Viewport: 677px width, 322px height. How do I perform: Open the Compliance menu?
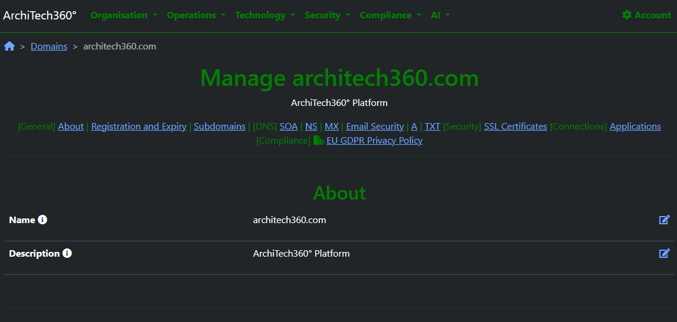click(x=390, y=15)
